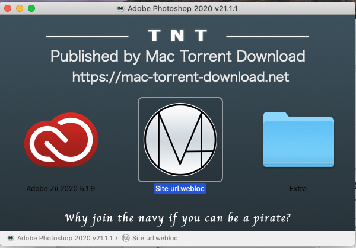Click the Published by Mac Torrent Download text
The height and width of the screenshot is (248, 356).
177,57
